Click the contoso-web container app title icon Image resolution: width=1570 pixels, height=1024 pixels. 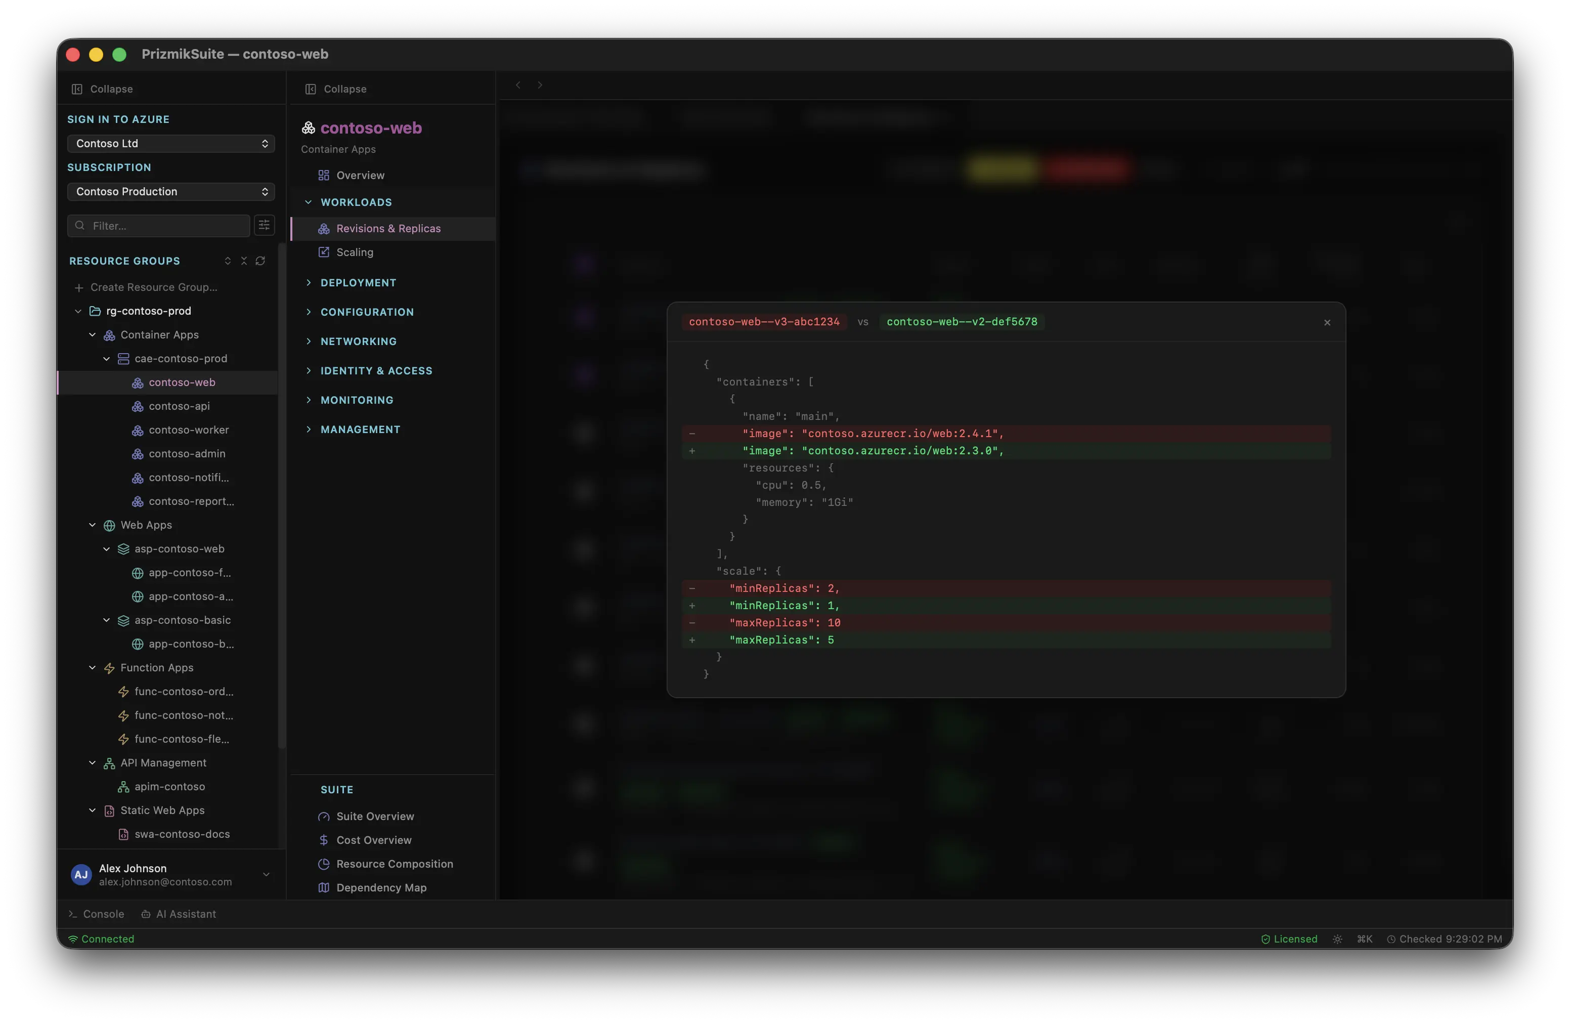pos(308,127)
